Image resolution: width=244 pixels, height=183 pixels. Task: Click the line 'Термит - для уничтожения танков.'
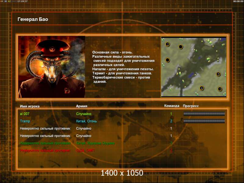pyautogui.click(x=122, y=73)
